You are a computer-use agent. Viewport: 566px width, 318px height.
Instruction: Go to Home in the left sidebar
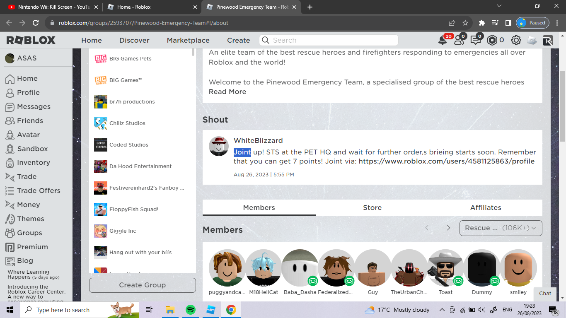(27, 78)
